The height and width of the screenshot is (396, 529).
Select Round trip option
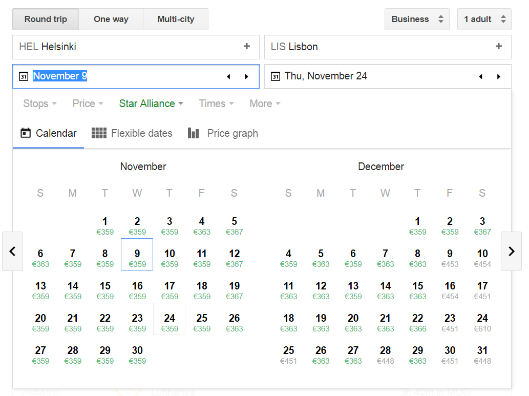[46, 19]
